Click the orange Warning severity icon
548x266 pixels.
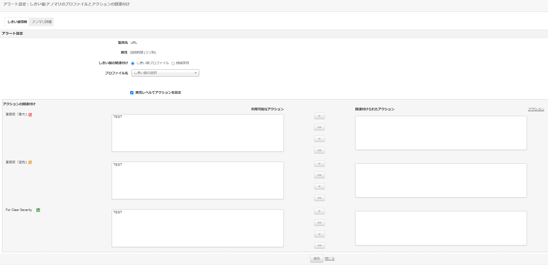[x=30, y=162]
